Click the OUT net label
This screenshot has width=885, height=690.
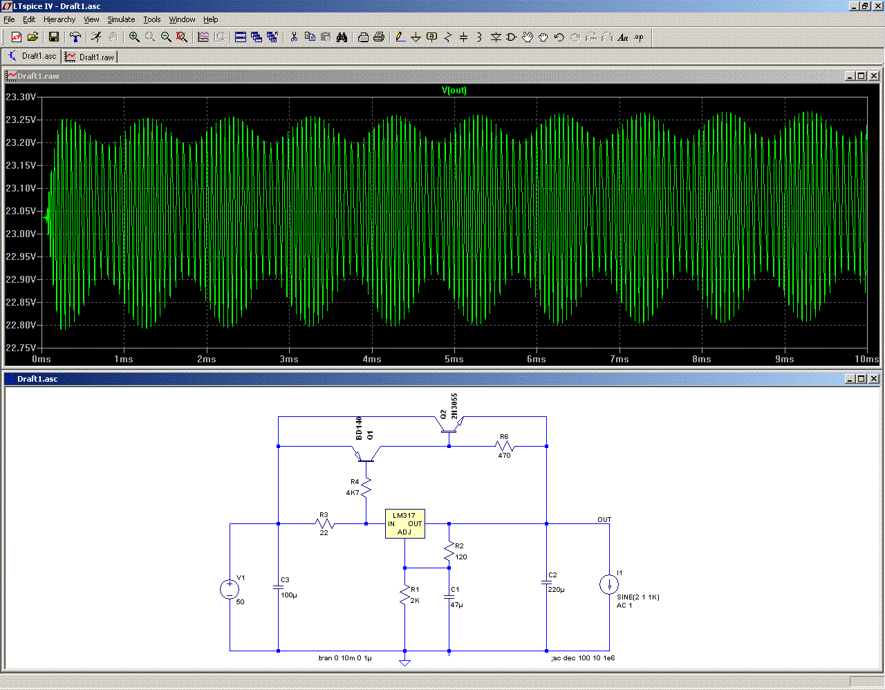604,520
